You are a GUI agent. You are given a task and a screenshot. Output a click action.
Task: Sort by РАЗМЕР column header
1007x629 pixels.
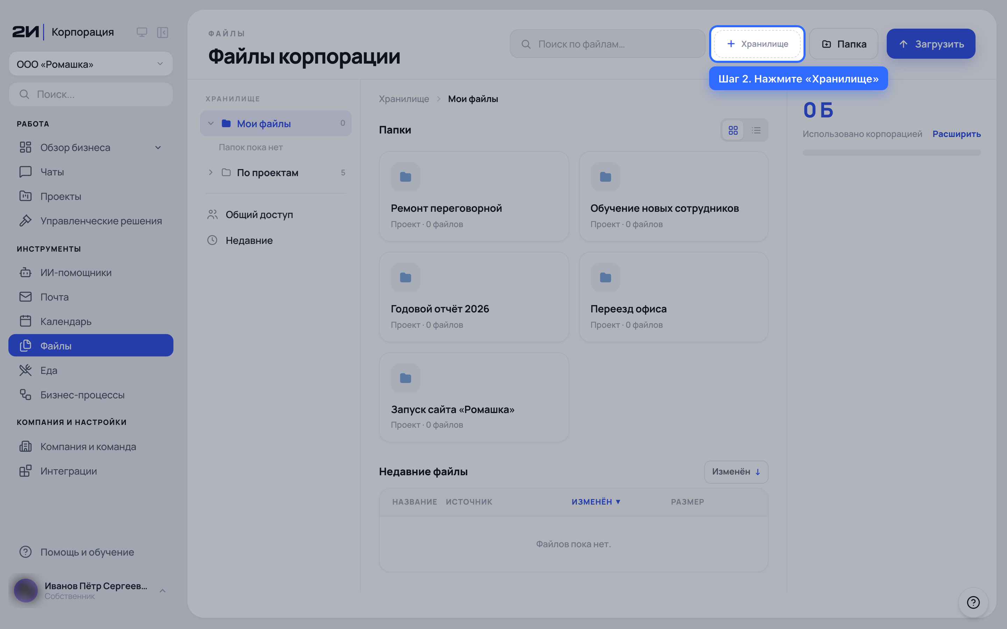click(x=687, y=502)
